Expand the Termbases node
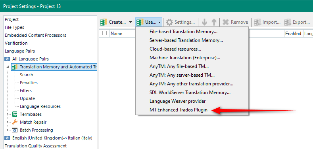313x149 pixels. (x=8, y=114)
